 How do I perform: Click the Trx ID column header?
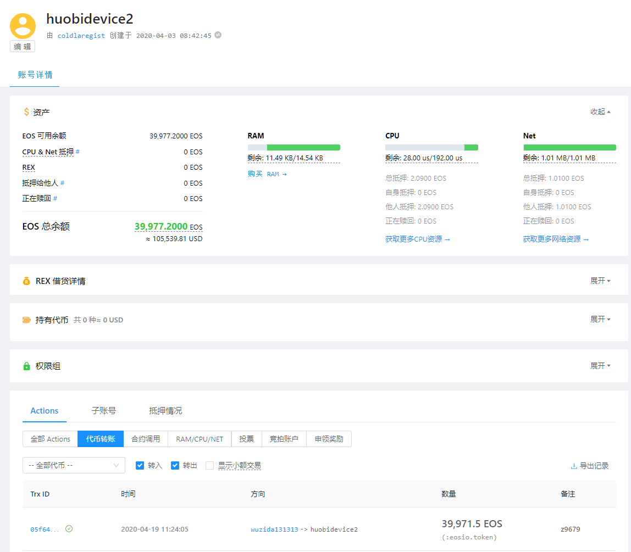pos(40,494)
